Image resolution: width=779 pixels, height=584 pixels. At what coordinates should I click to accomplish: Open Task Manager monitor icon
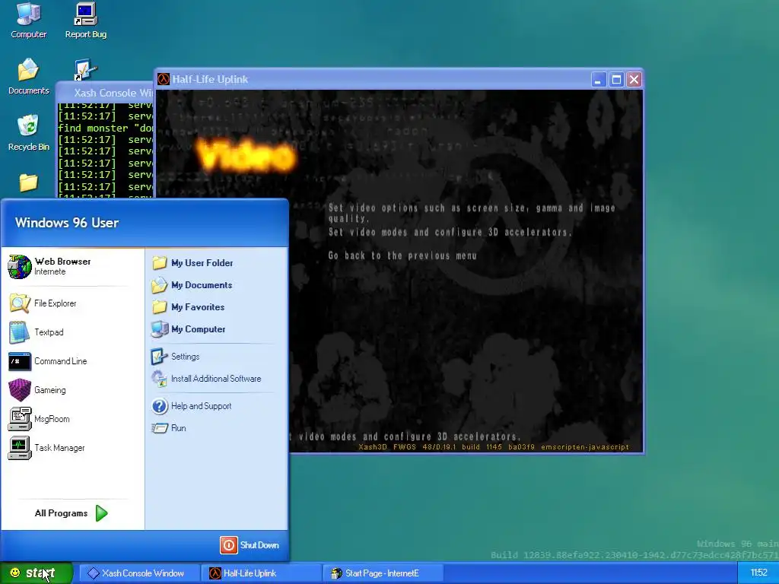point(19,447)
